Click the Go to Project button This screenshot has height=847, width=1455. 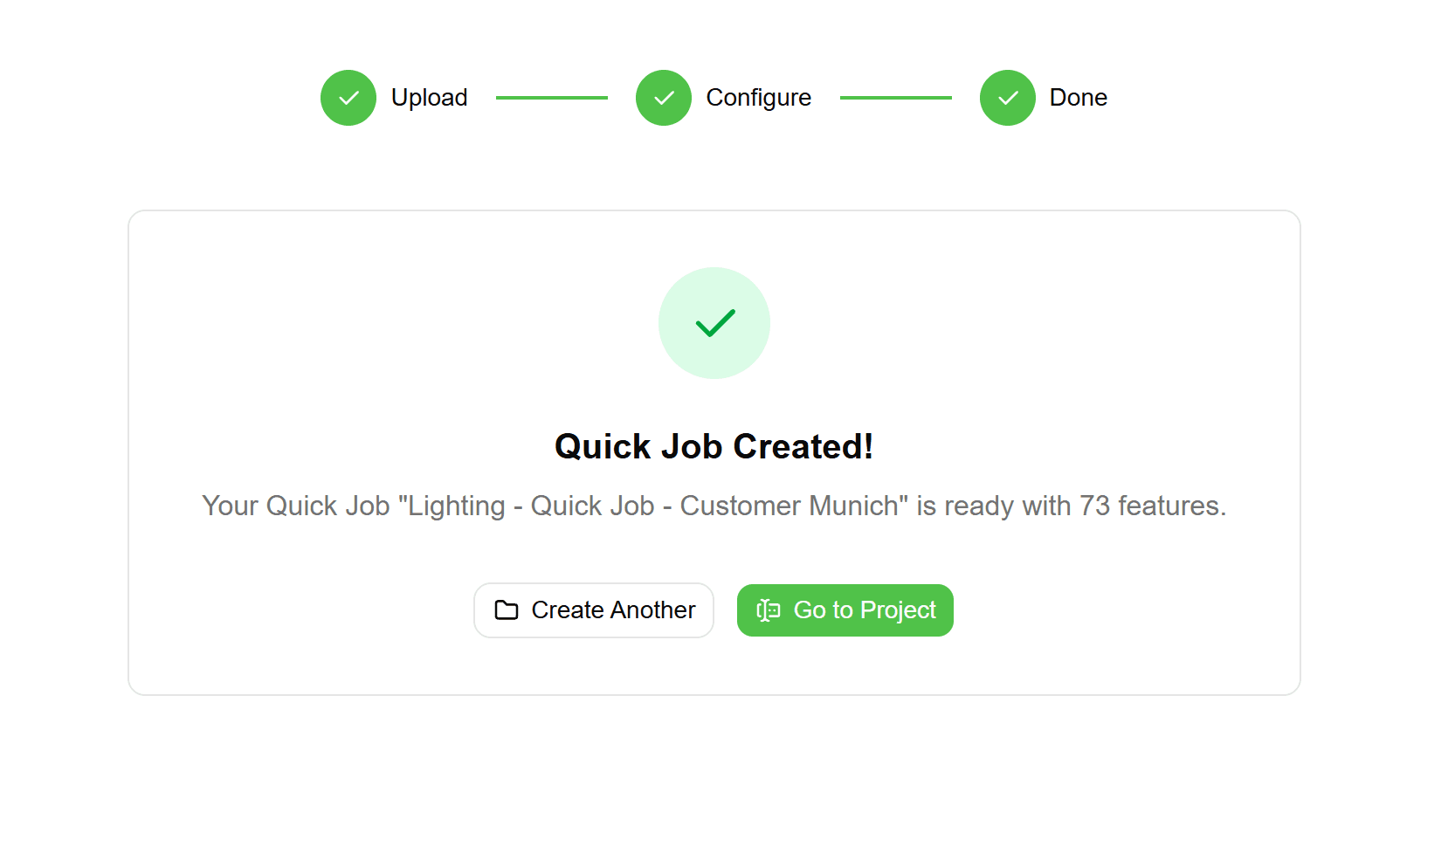(845, 610)
